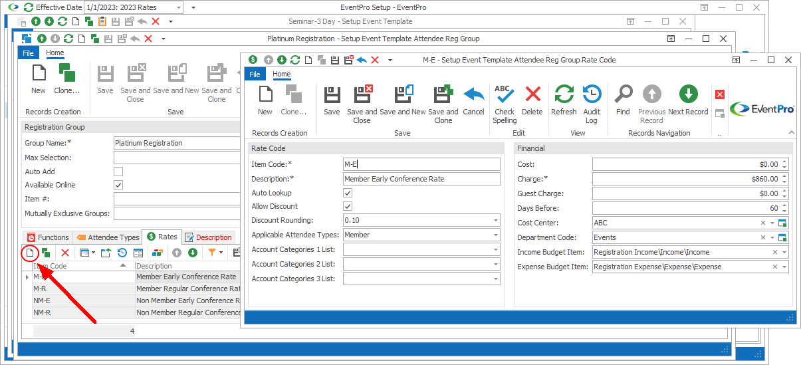Screen dimensions: 801x365
Task: Open the Audit Log
Action: 592,104
